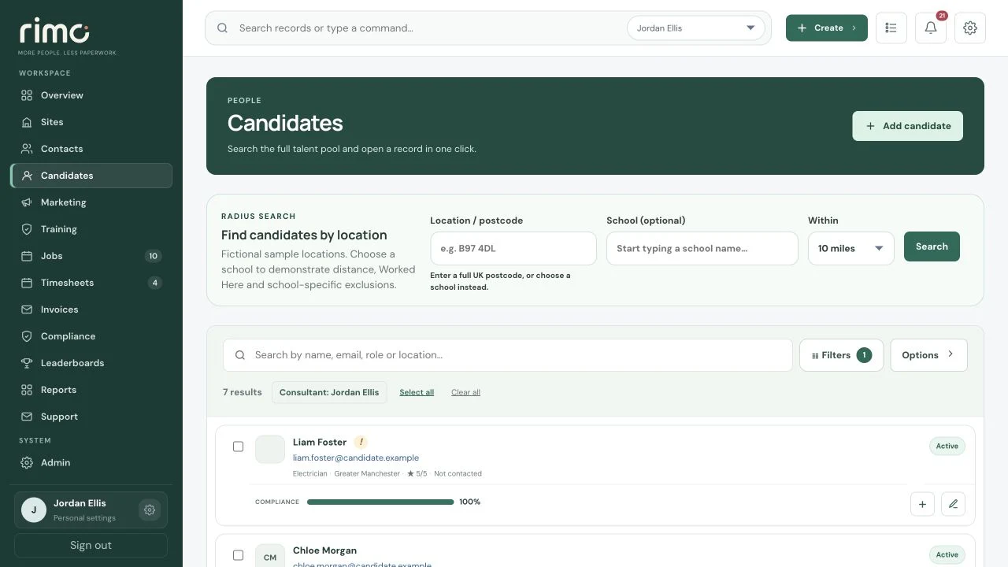Open Jobs in the sidebar

coord(91,256)
